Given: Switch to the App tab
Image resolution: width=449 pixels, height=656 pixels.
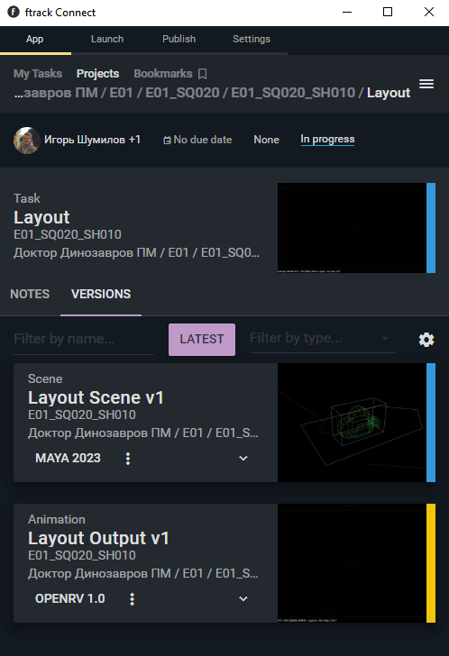Looking at the screenshot, I should pos(35,40).
